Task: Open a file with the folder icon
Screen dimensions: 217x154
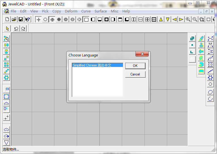Action: click(x=14, y=19)
